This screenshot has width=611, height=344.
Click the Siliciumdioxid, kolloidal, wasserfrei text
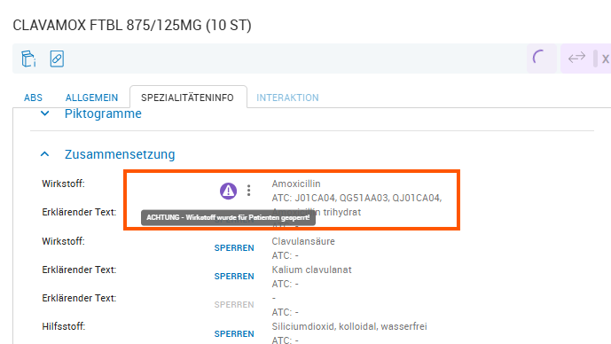coord(349,326)
